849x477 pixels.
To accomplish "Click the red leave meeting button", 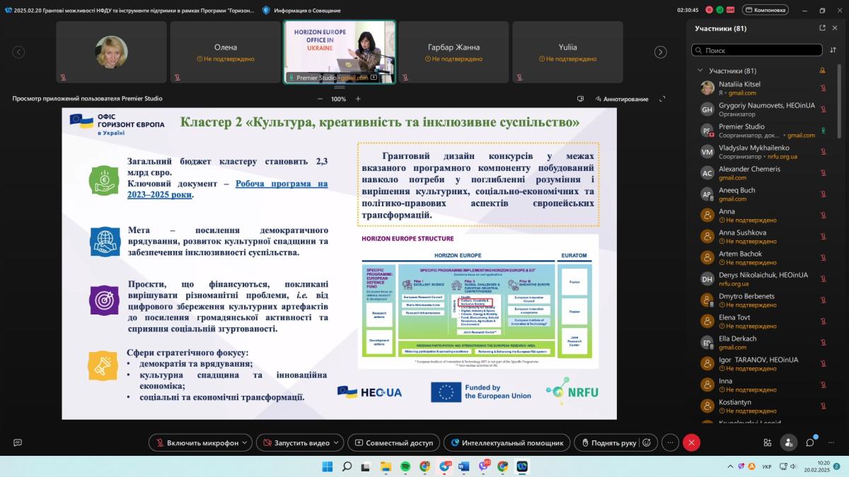I will click(691, 442).
